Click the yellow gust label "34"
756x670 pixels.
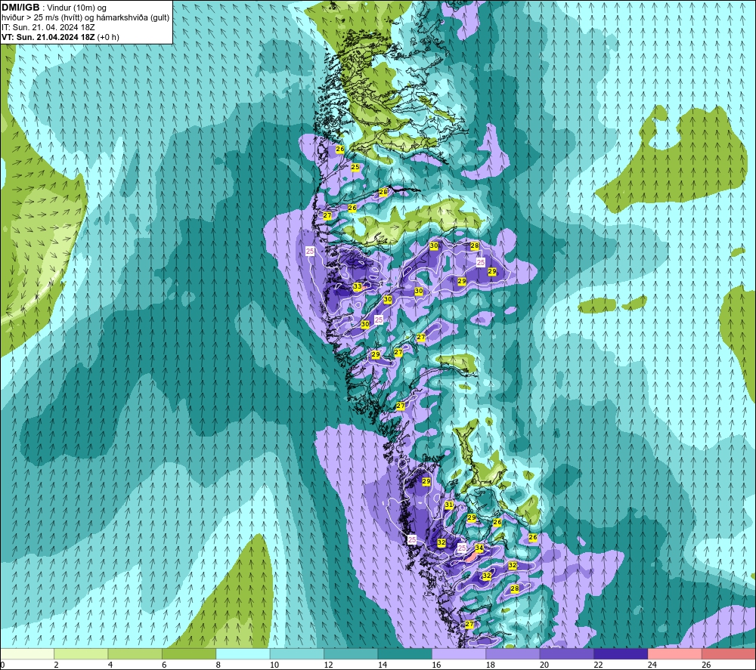(479, 548)
